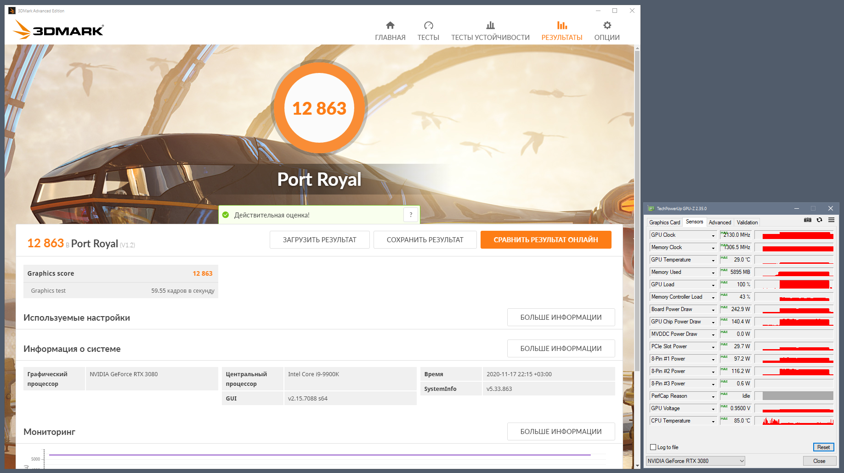Click the Graphics score 12 863 value

pos(203,273)
